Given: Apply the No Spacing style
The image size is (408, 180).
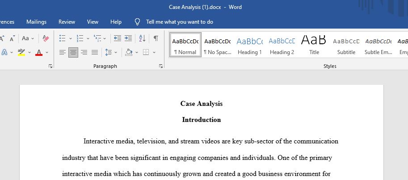Looking at the screenshot, I should 218,45.
